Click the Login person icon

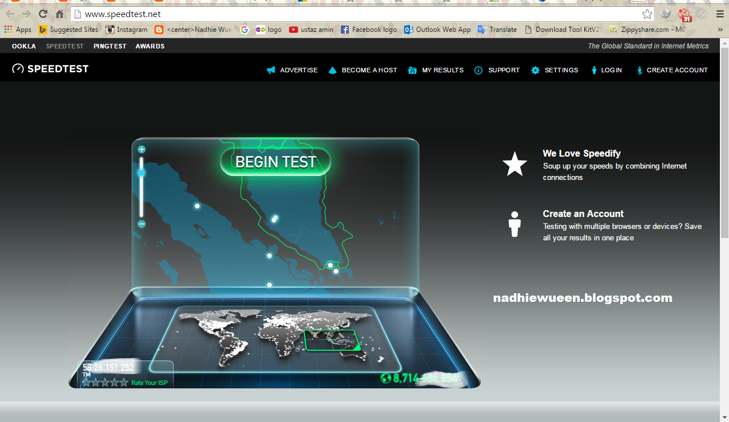594,70
